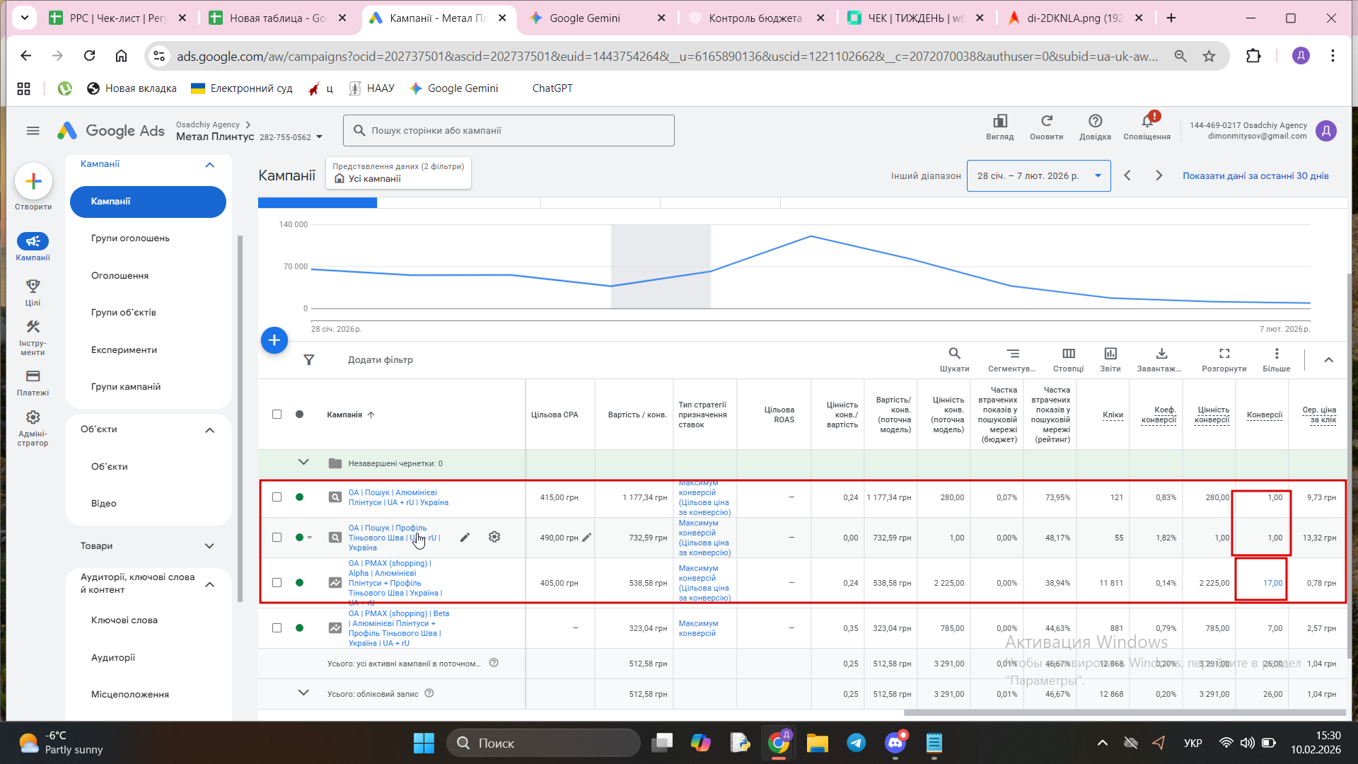Switch to the Google Gemini browser tab
Image resolution: width=1358 pixels, height=764 pixels.
pyautogui.click(x=584, y=18)
